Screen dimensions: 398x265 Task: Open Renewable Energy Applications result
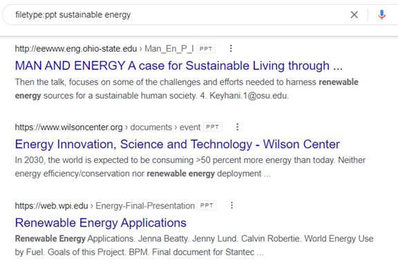point(100,223)
